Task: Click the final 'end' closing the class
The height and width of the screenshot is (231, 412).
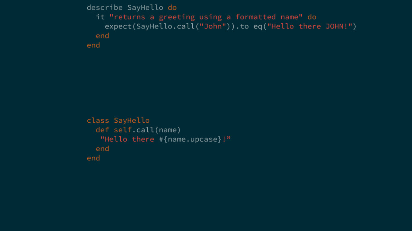Action: pyautogui.click(x=93, y=158)
